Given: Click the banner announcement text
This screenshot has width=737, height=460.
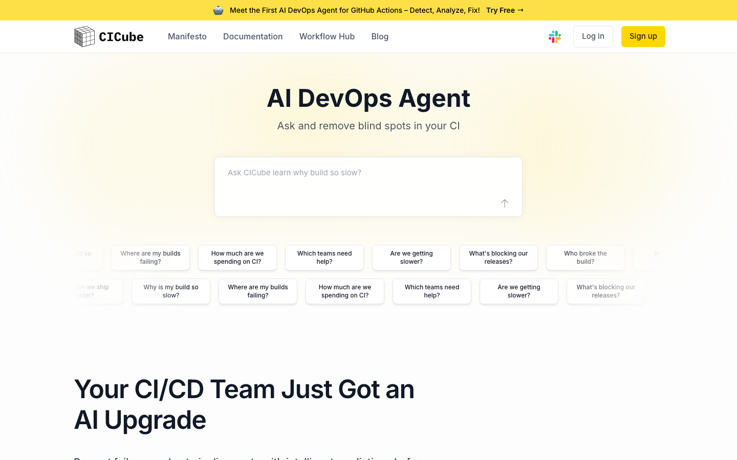Looking at the screenshot, I should tap(355, 10).
